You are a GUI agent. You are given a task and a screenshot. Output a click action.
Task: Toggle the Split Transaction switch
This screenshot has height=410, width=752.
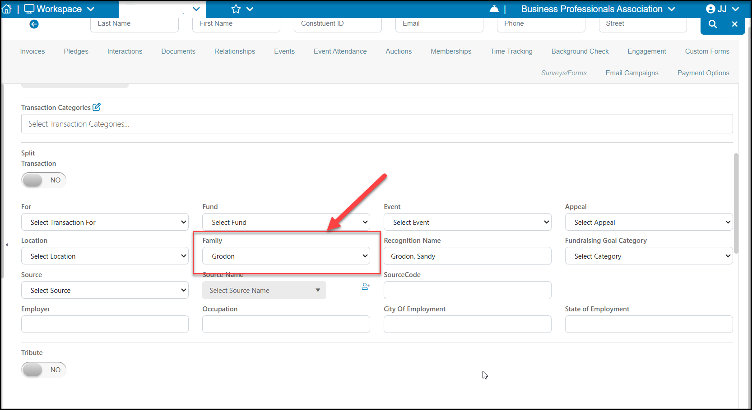44,180
